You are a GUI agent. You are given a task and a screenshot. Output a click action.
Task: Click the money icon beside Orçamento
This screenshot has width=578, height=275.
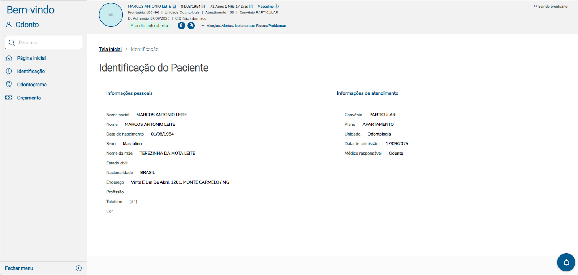9,98
